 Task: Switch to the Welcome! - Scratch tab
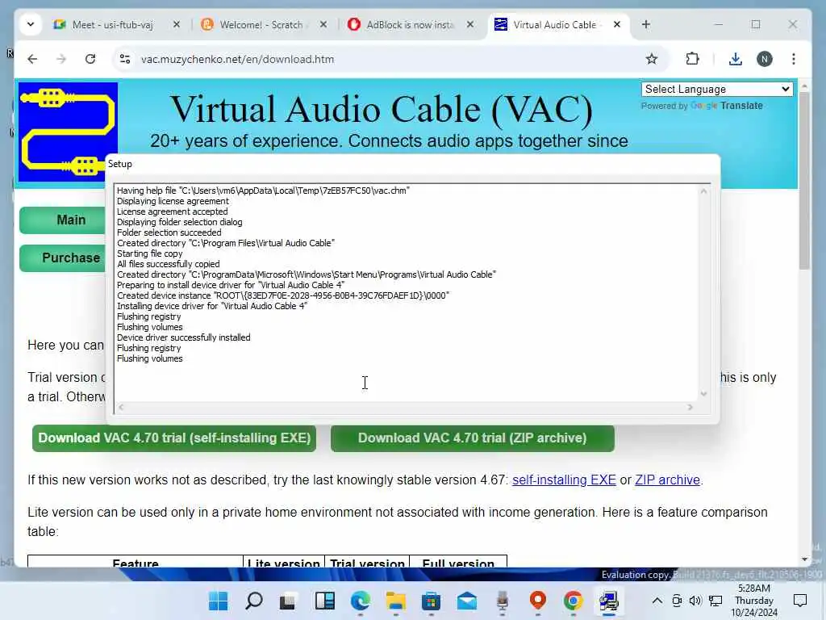(261, 25)
